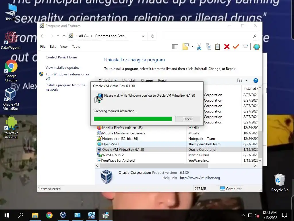Viewport: 294px width, 221px height.
Task: Open Oracle VM VirtualBox desktop shortcut
Action: coord(11,99)
